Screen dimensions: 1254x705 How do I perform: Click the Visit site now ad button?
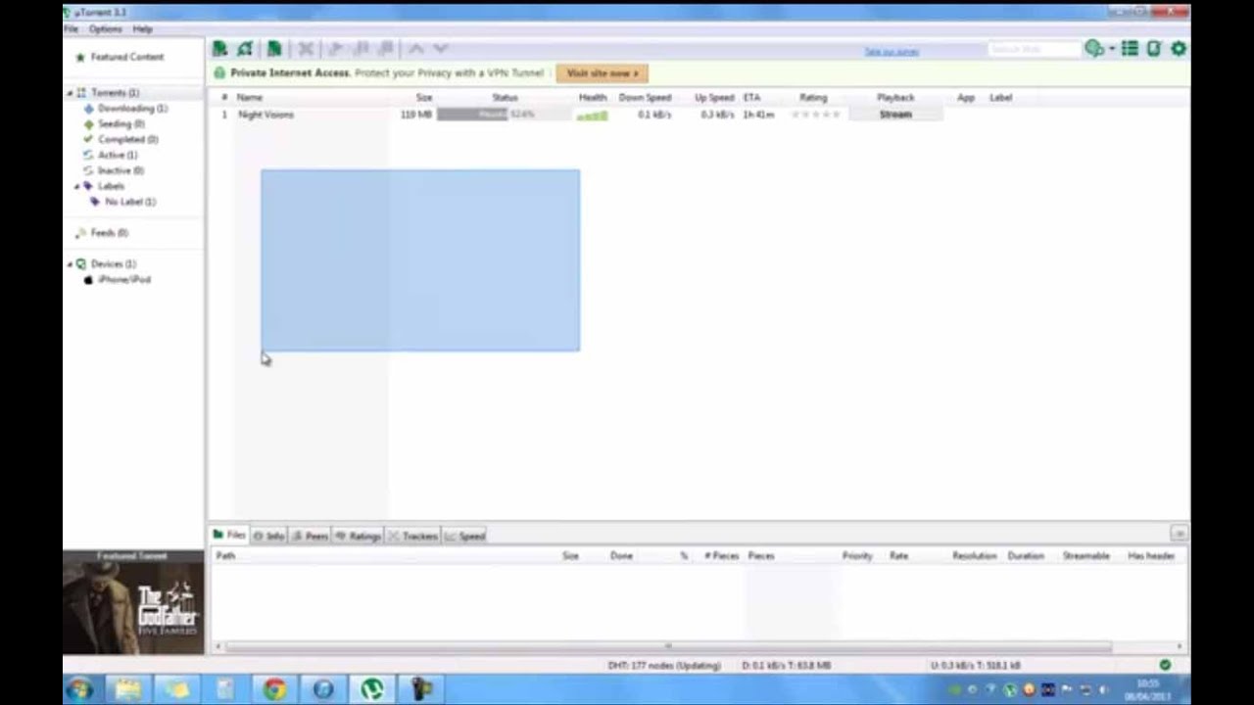click(601, 72)
